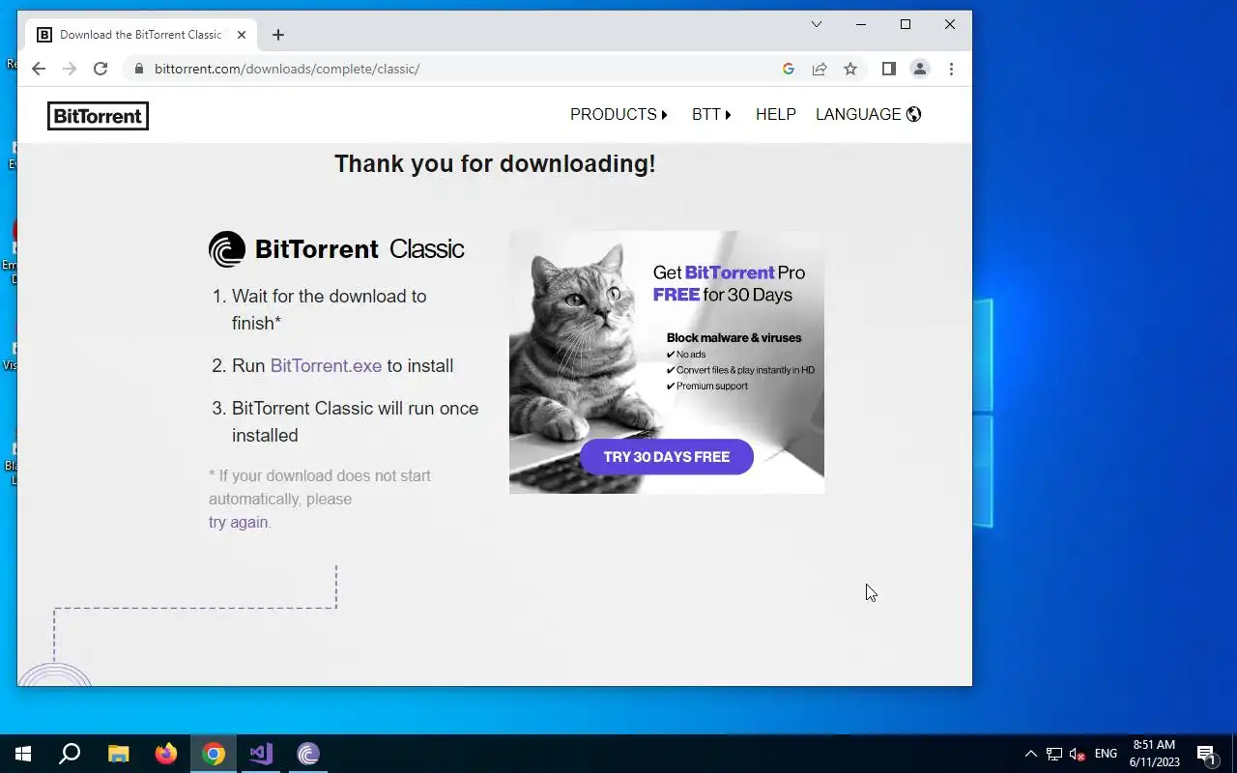Open Windows search from taskbar

[x=70, y=754]
